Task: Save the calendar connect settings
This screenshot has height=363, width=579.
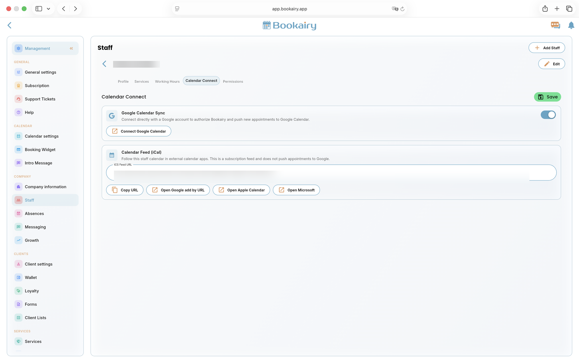Action: [548, 97]
